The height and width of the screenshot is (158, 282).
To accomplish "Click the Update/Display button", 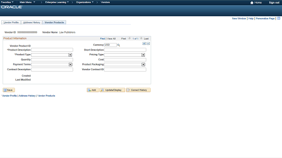I will click(x=112, y=90).
